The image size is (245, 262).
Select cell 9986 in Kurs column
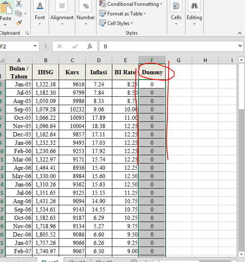click(72, 101)
